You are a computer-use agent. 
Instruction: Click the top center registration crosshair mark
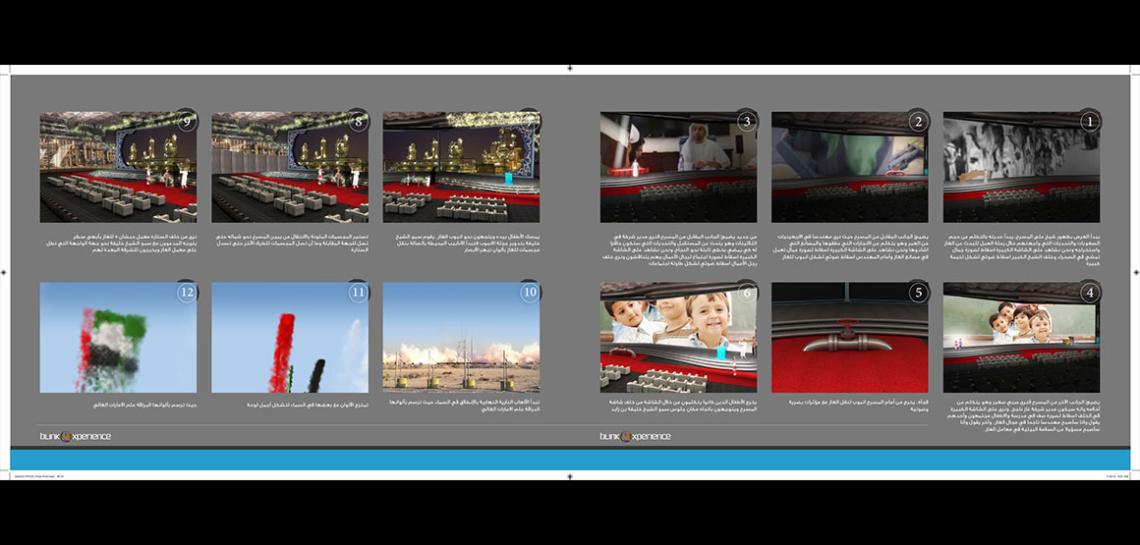(x=570, y=68)
